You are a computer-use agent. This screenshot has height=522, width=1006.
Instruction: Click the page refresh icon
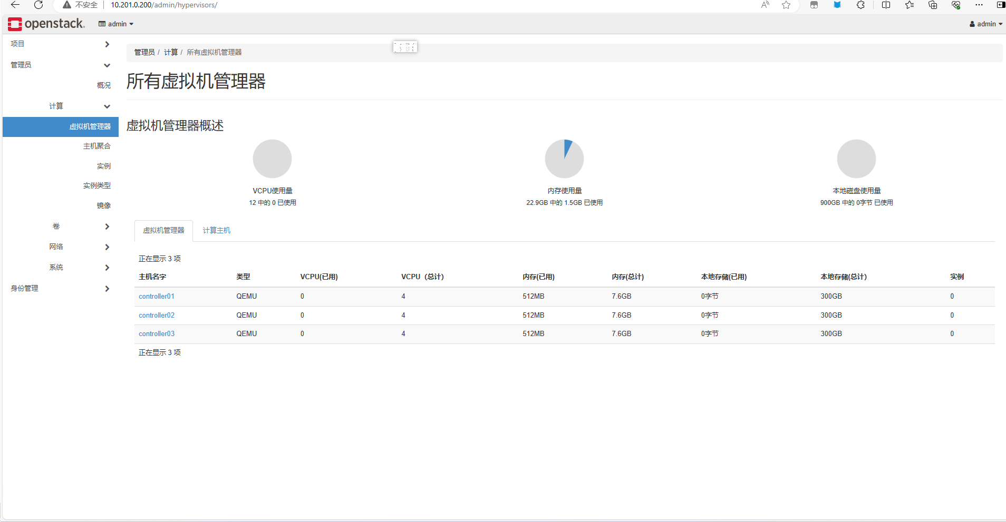click(38, 5)
